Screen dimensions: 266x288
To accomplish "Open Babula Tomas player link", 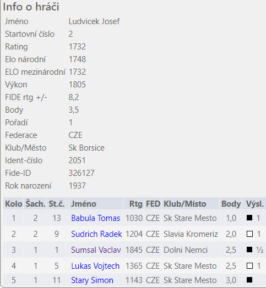I will (95, 218).
